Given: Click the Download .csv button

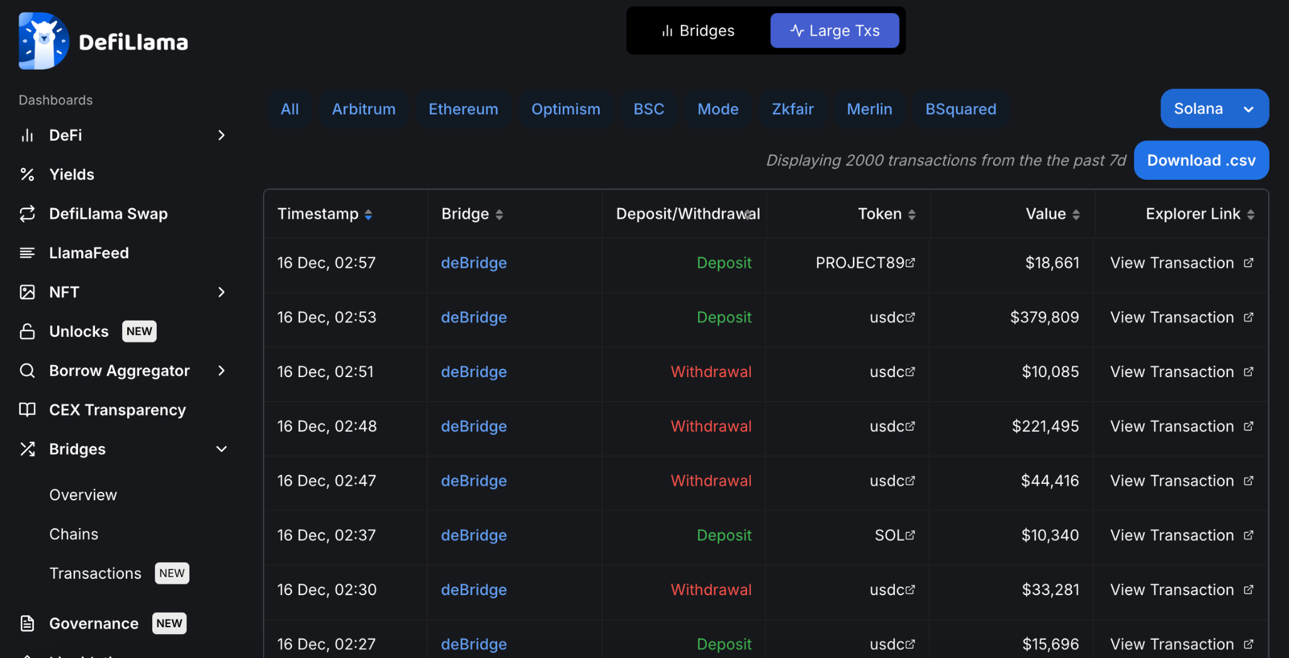Looking at the screenshot, I should [1201, 160].
